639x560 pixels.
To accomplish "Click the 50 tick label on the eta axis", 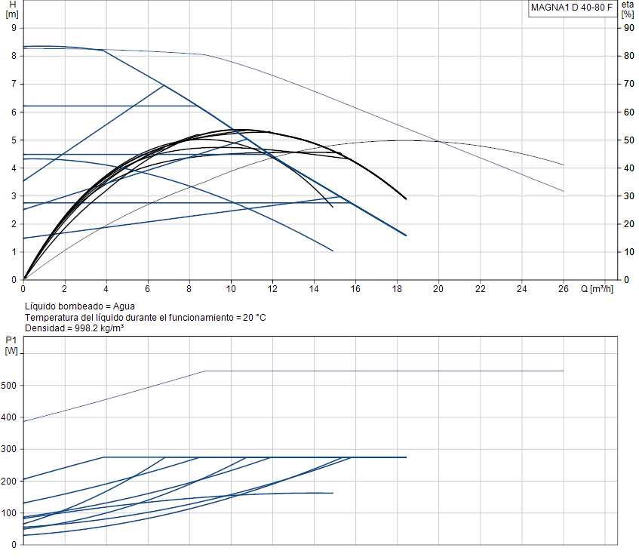I will tap(628, 140).
